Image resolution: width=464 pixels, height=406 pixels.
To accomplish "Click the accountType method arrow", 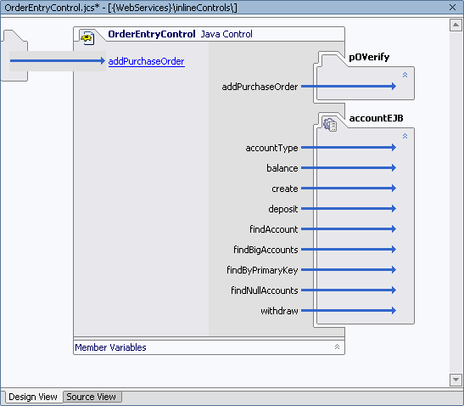I will point(349,147).
